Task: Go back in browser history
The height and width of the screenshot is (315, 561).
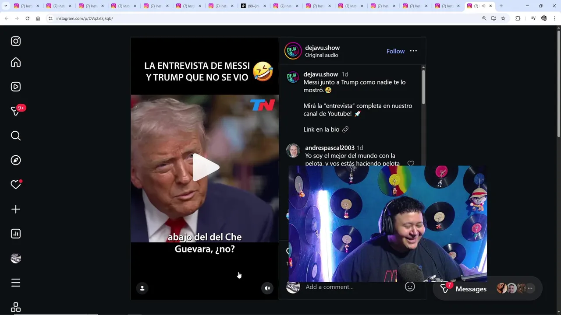Action: [6, 18]
